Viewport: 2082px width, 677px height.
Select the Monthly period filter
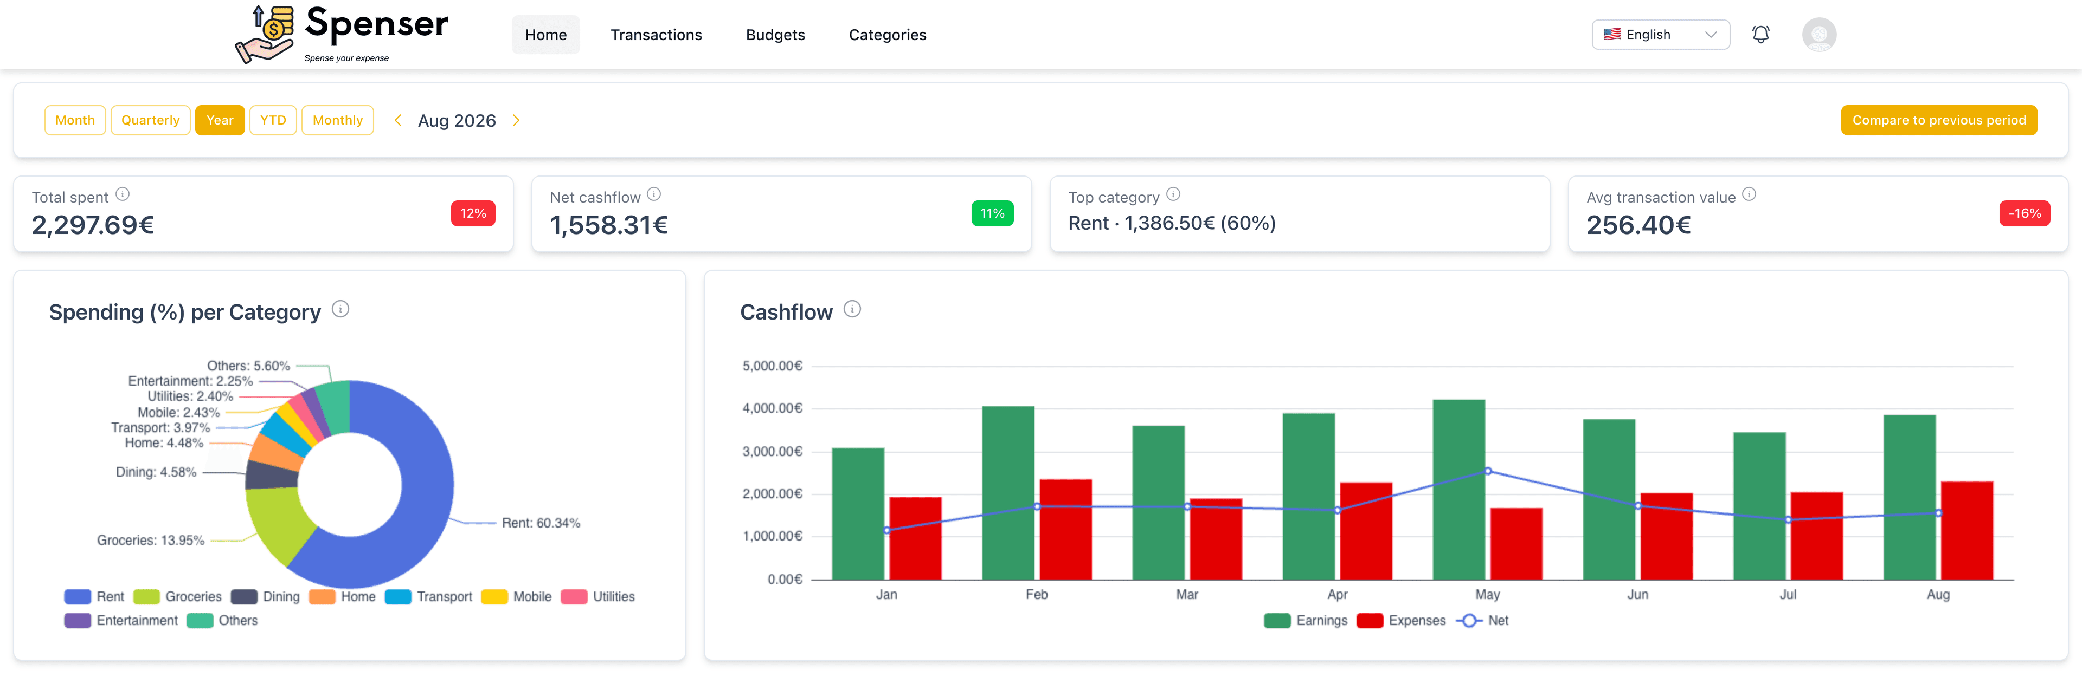coord(338,120)
